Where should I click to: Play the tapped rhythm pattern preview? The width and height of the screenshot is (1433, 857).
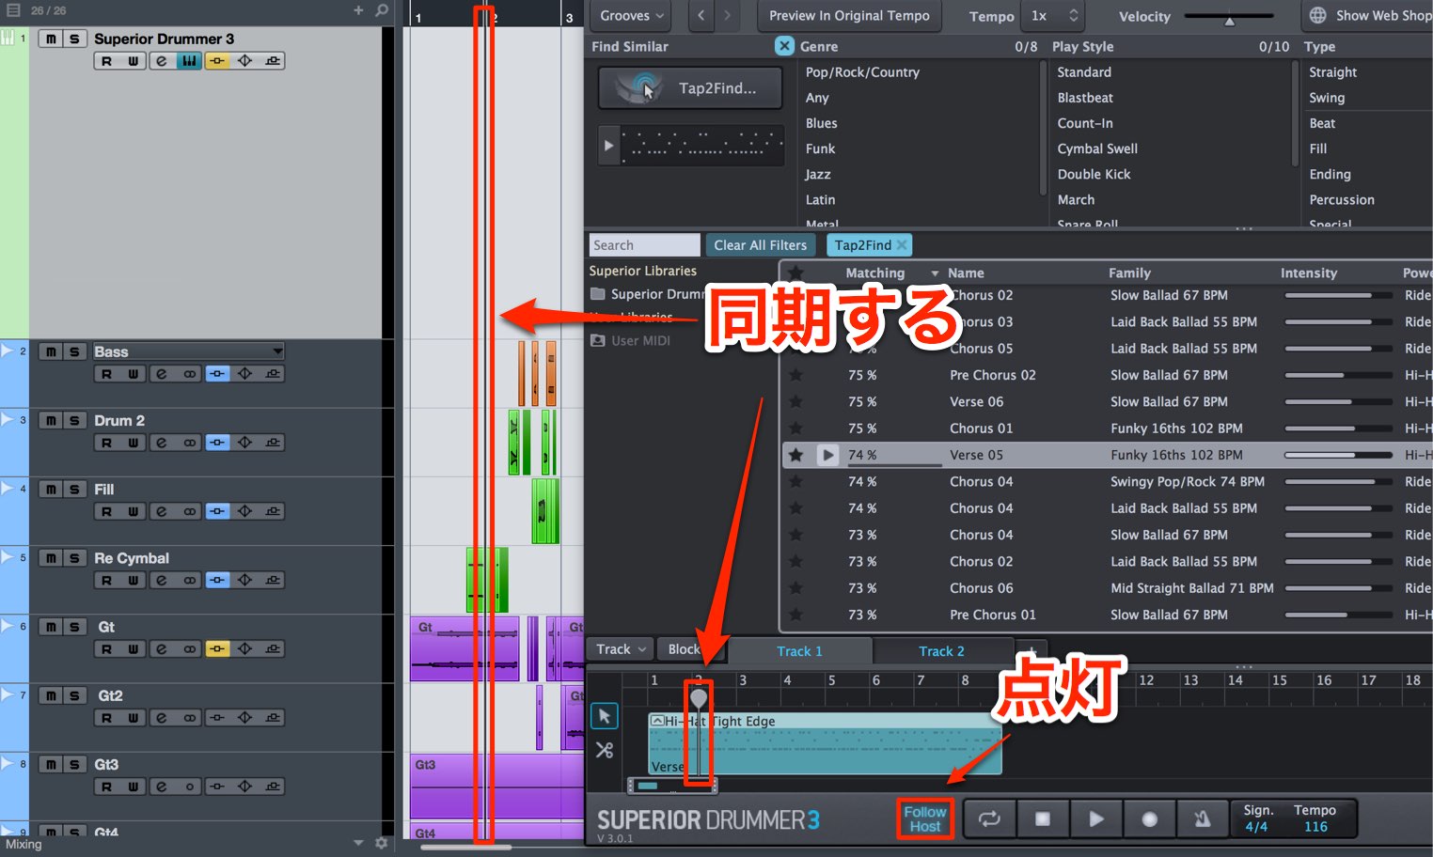(x=608, y=146)
